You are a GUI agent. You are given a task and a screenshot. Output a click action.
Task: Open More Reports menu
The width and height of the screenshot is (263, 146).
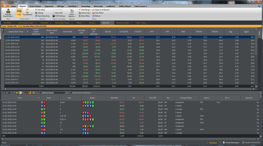(72, 13)
